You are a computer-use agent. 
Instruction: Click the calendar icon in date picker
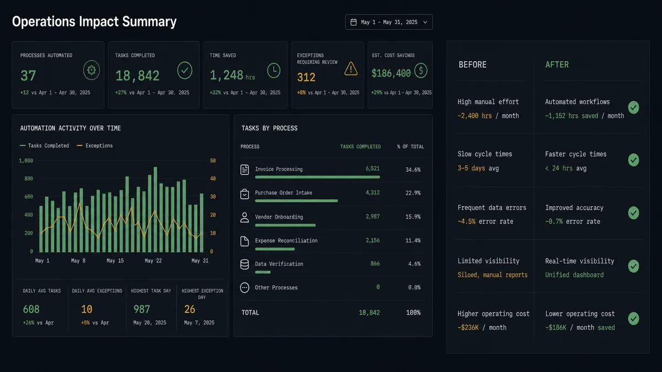(x=354, y=22)
